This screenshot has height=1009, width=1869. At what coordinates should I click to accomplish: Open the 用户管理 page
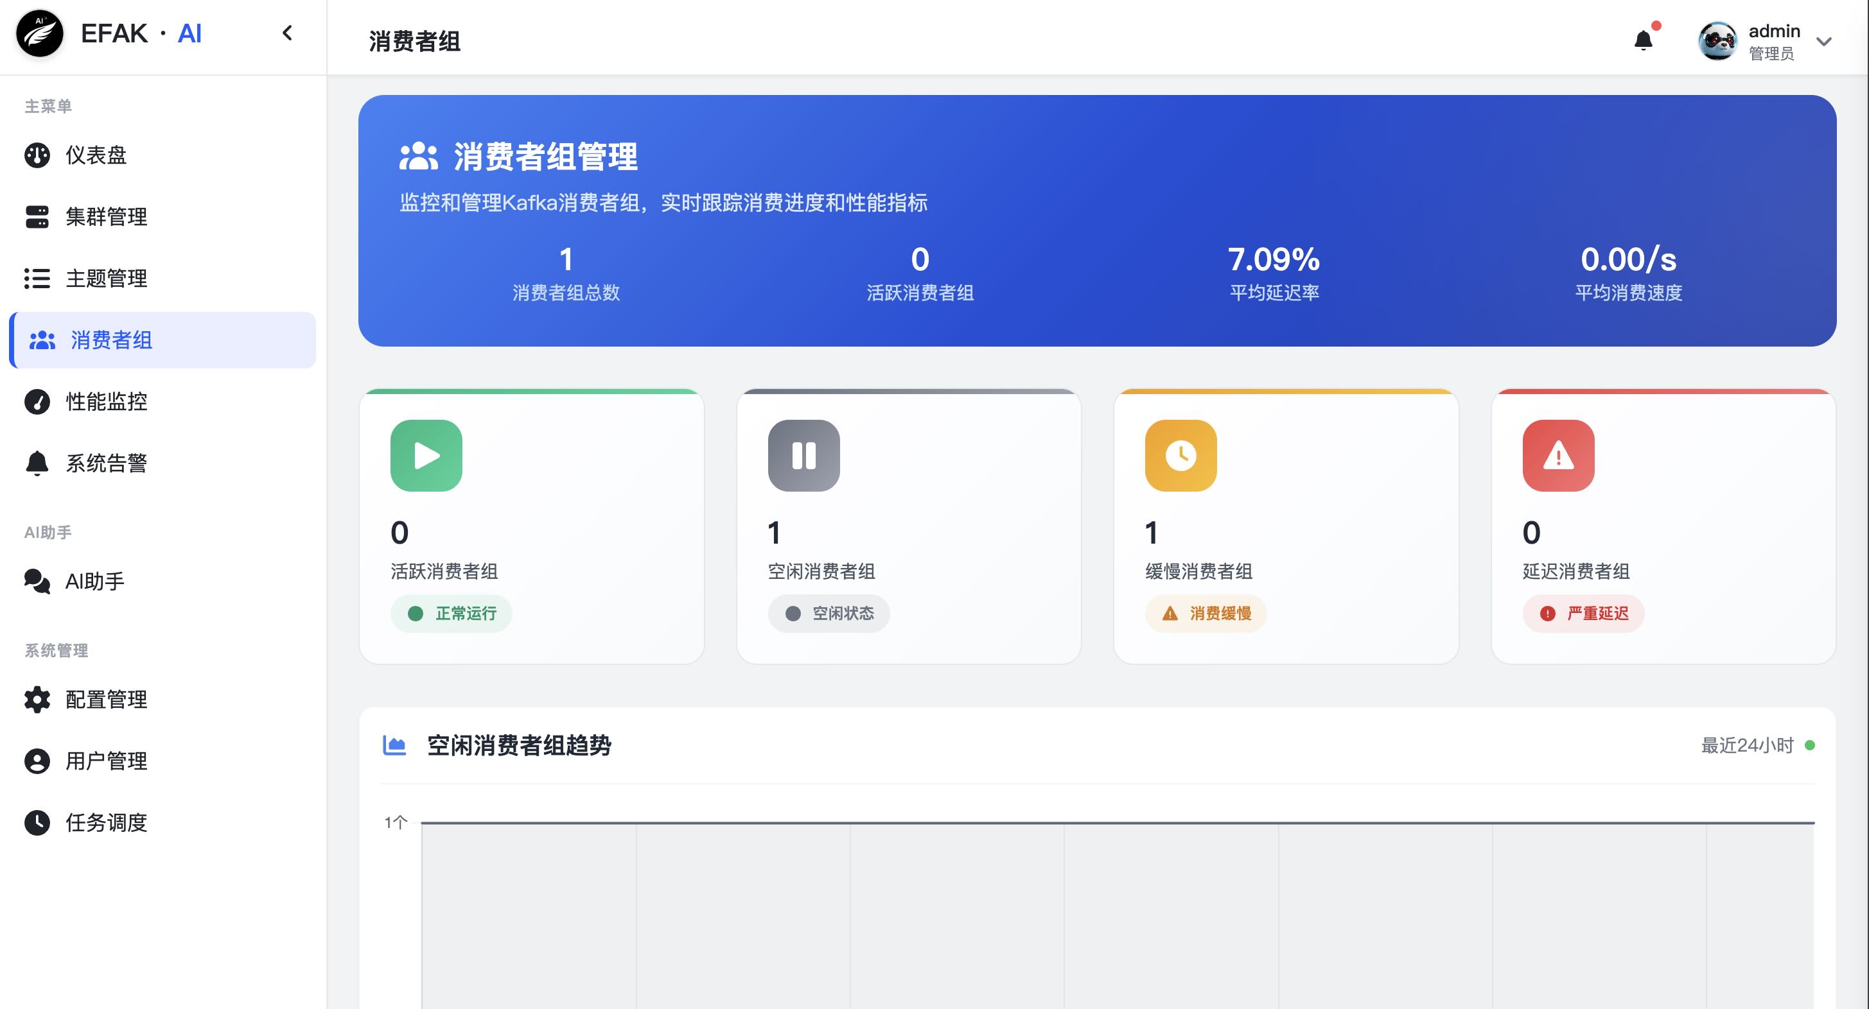[x=106, y=761]
